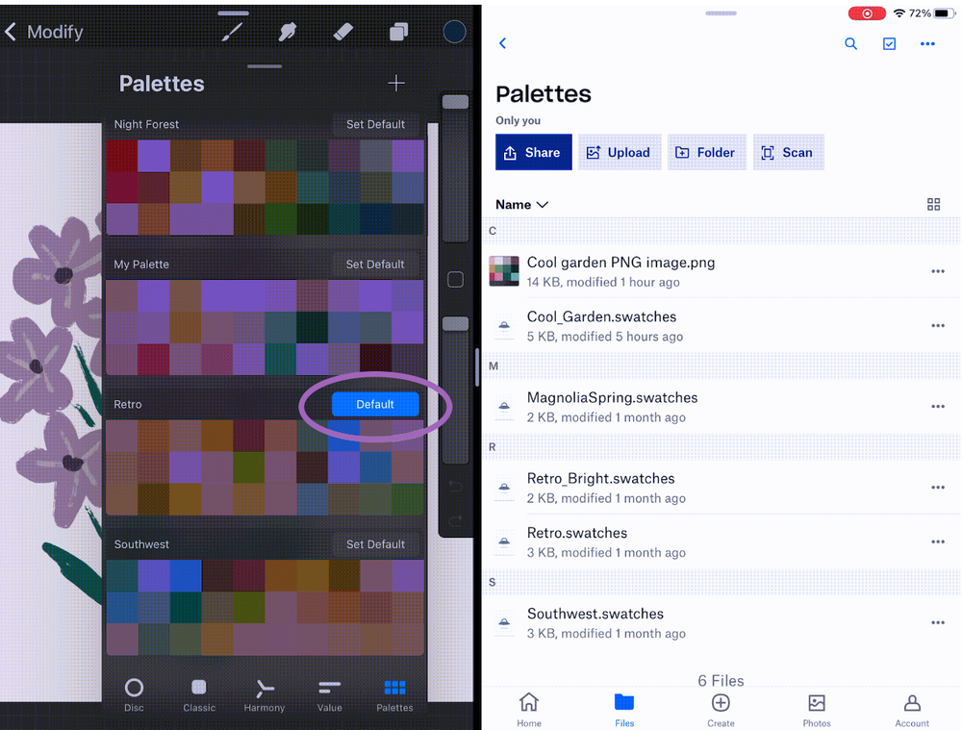Open Dropbox search

click(850, 43)
